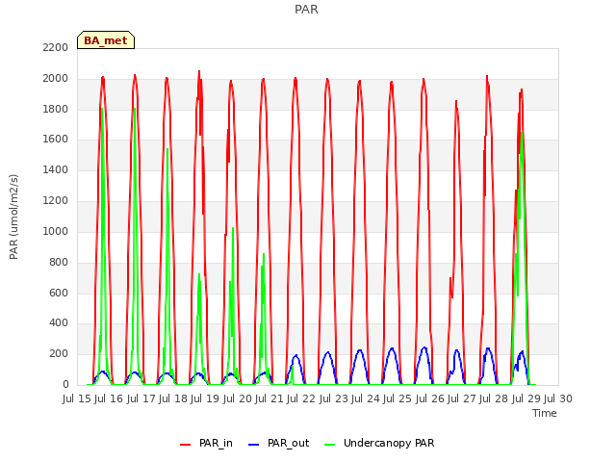Click the 1600 y-axis tick label
The image size is (616, 462).
pyautogui.click(x=56, y=139)
